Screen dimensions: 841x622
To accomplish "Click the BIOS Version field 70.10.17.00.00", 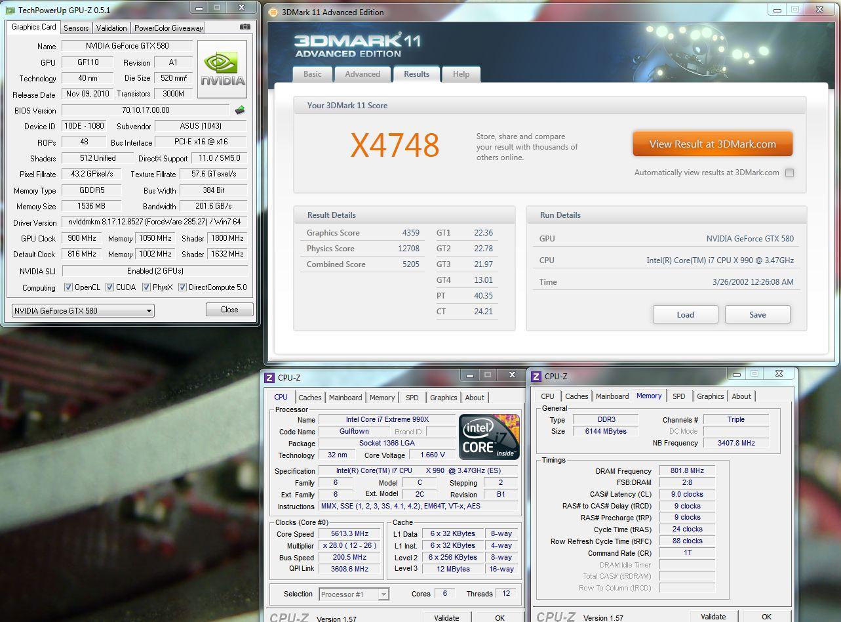I will (x=146, y=110).
